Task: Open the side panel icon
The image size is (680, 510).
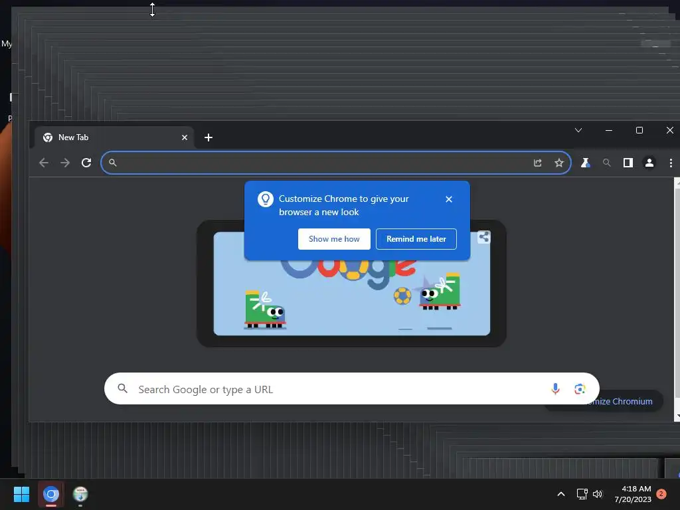Action: click(628, 163)
